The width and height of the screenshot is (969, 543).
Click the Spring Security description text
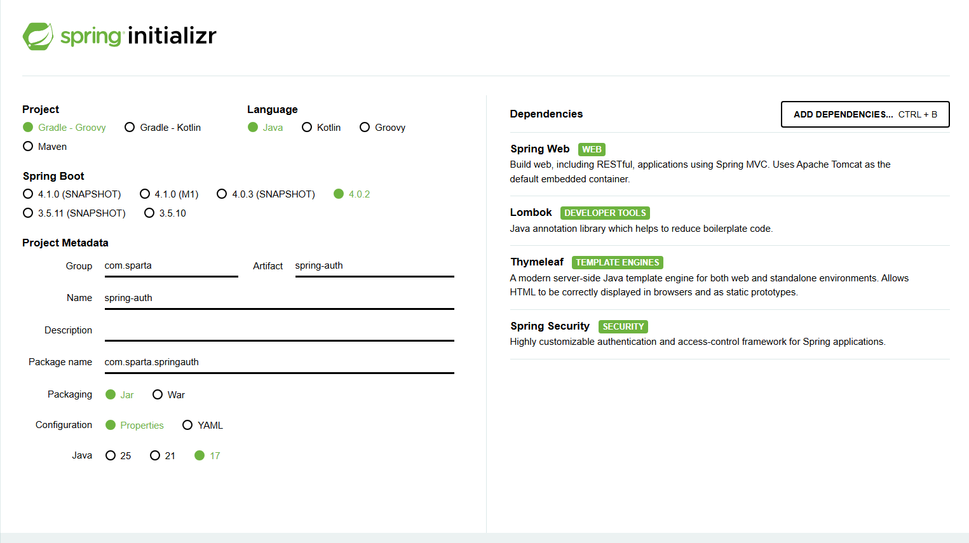698,342
